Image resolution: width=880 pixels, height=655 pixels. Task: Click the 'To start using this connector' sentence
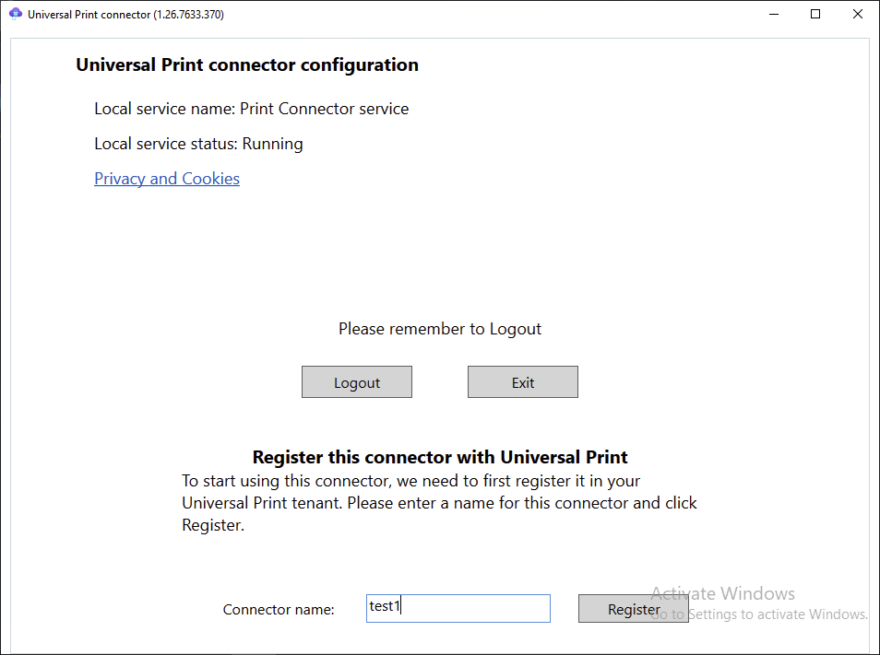tap(410, 481)
